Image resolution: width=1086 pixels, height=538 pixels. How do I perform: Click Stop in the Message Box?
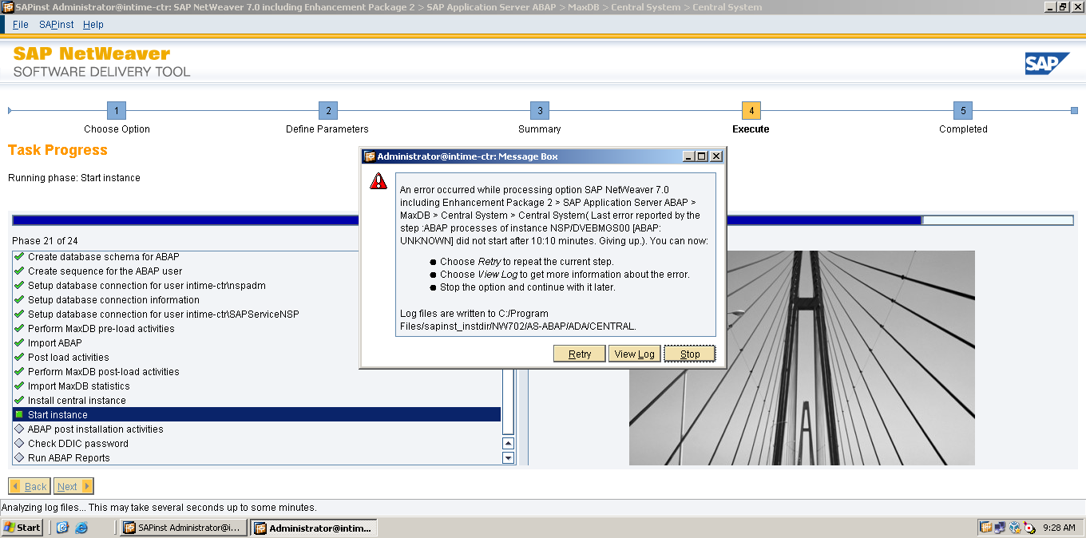[x=690, y=354]
